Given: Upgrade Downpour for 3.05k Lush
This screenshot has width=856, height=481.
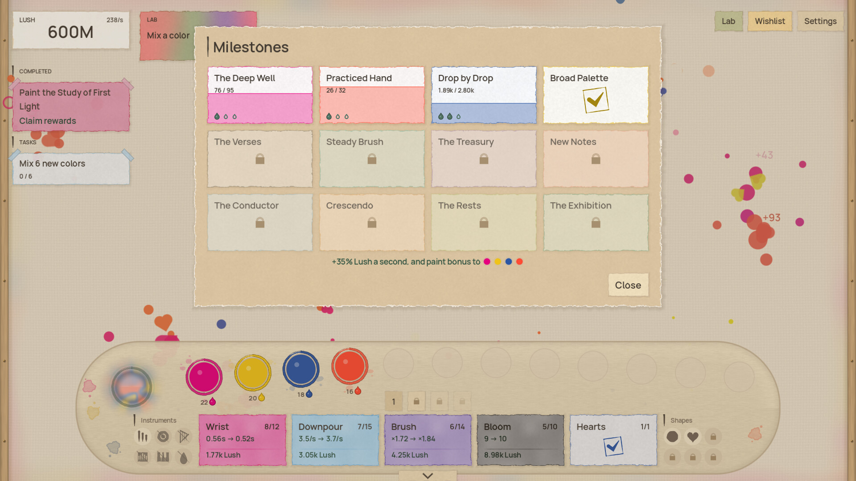Looking at the screenshot, I should coord(335,440).
